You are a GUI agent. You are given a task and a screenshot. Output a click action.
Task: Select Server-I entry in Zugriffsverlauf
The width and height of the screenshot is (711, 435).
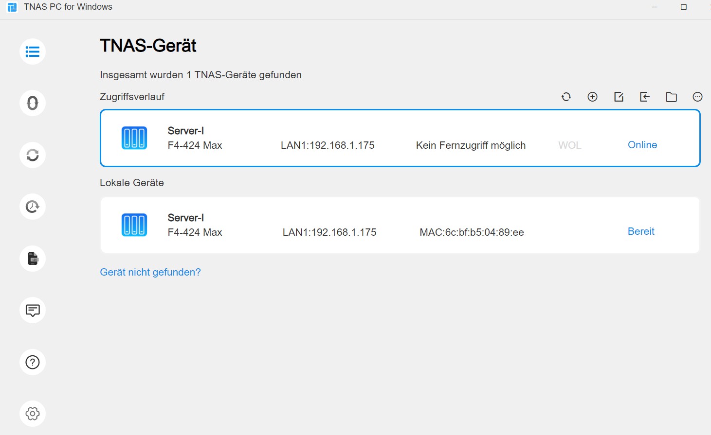click(400, 138)
